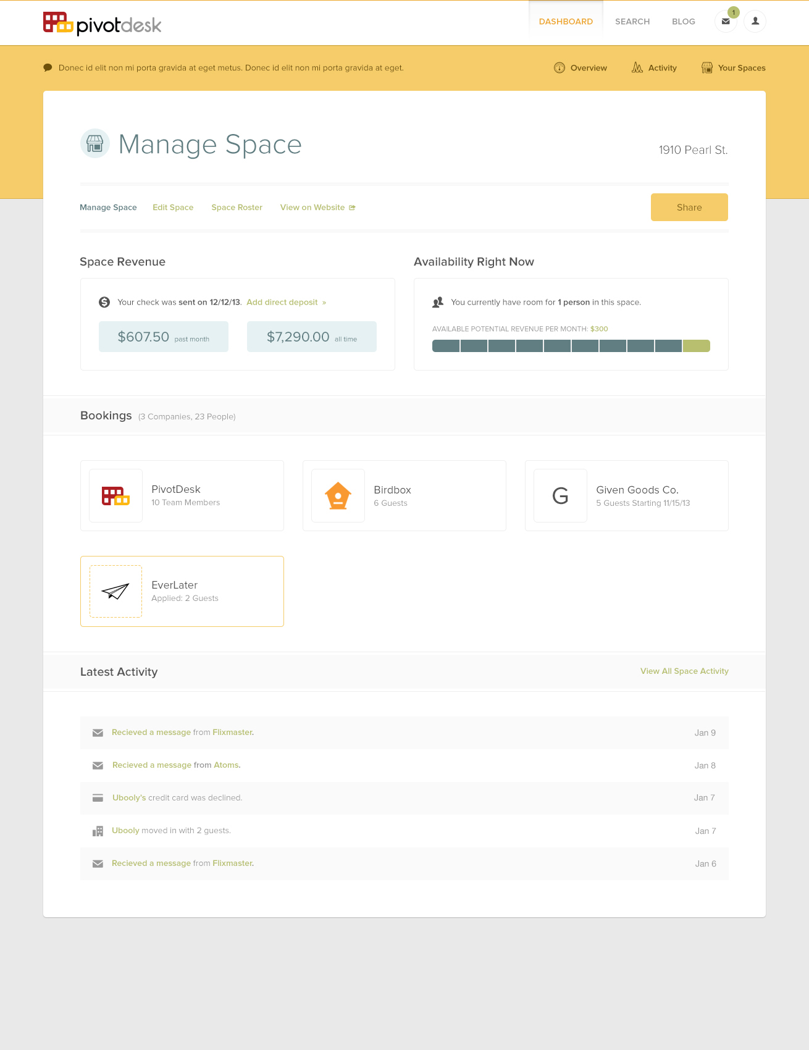Click the envelope icon on the Jan 6 row
Viewport: 809px width, 1050px height.
pos(98,864)
